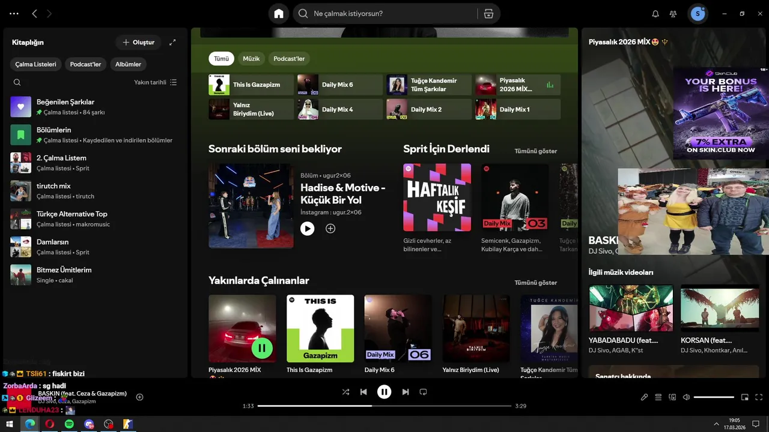Open Bitmez Ümitlerim single
This screenshot has height=432, width=769.
click(94, 275)
